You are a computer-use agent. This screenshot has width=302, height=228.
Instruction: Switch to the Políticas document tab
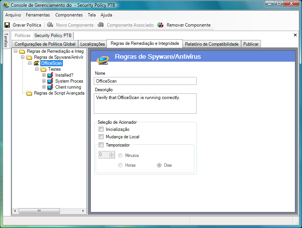22,36
